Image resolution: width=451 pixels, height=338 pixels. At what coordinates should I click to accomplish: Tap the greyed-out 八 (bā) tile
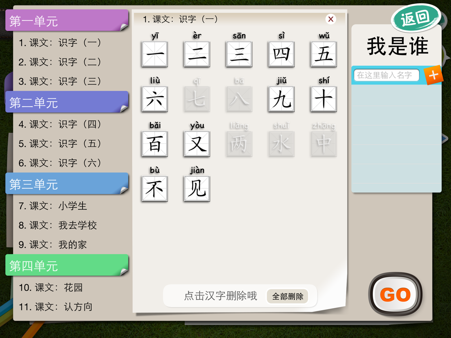pos(239,99)
